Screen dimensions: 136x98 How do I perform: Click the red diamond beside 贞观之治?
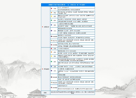click(42, 27)
